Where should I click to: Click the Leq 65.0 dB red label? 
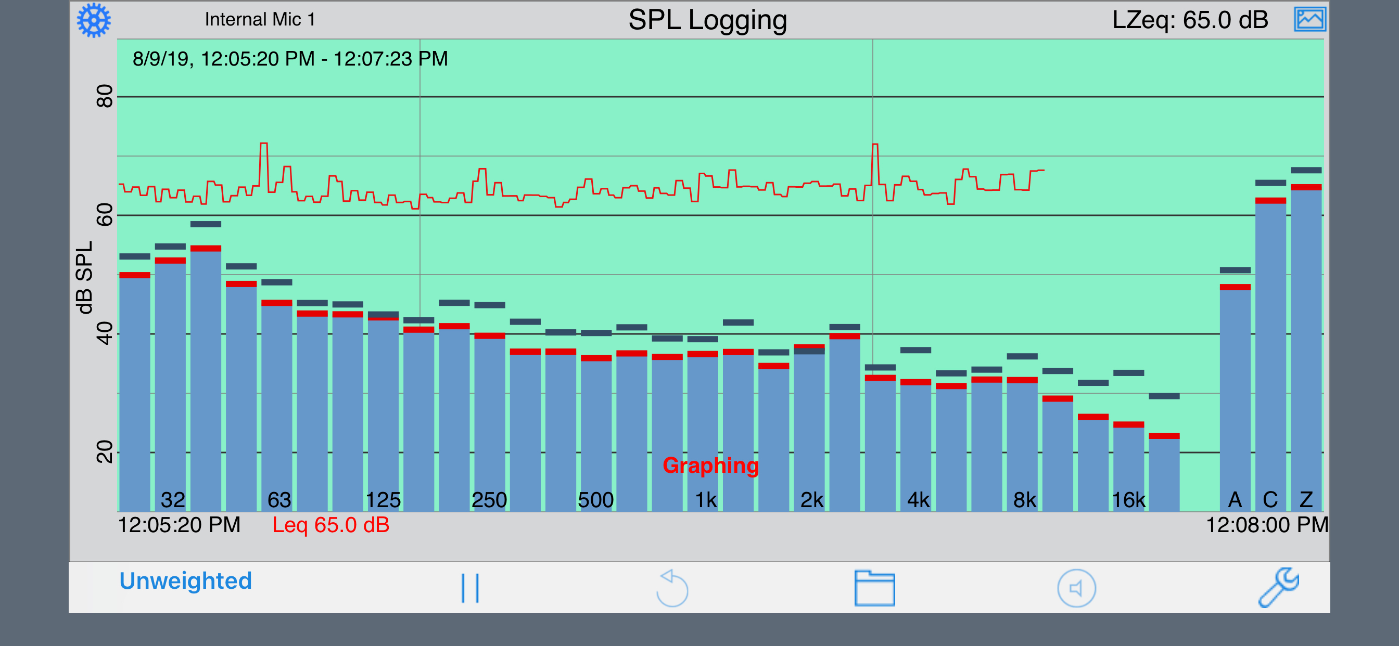coord(330,525)
